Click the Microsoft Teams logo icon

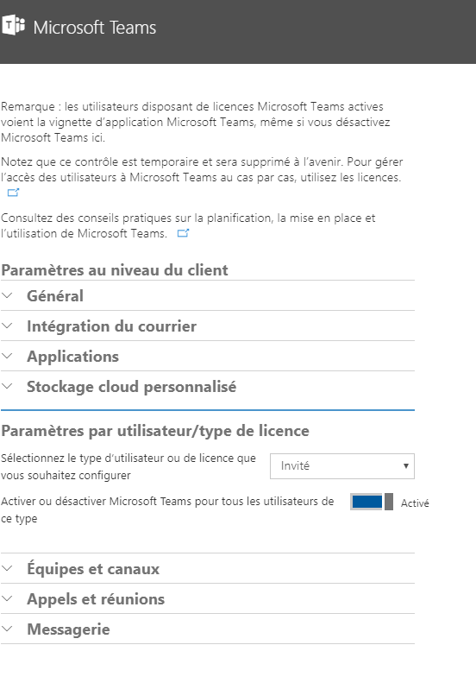[x=13, y=25]
